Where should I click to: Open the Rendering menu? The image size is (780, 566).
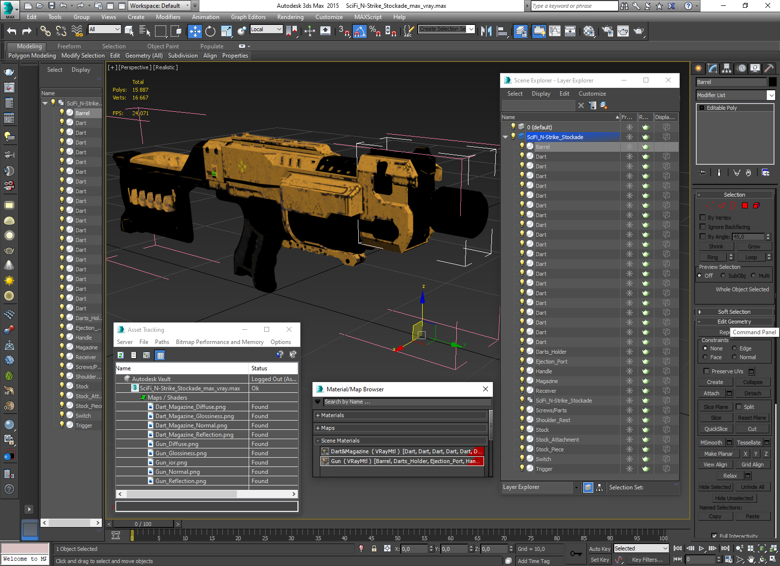[x=290, y=17]
